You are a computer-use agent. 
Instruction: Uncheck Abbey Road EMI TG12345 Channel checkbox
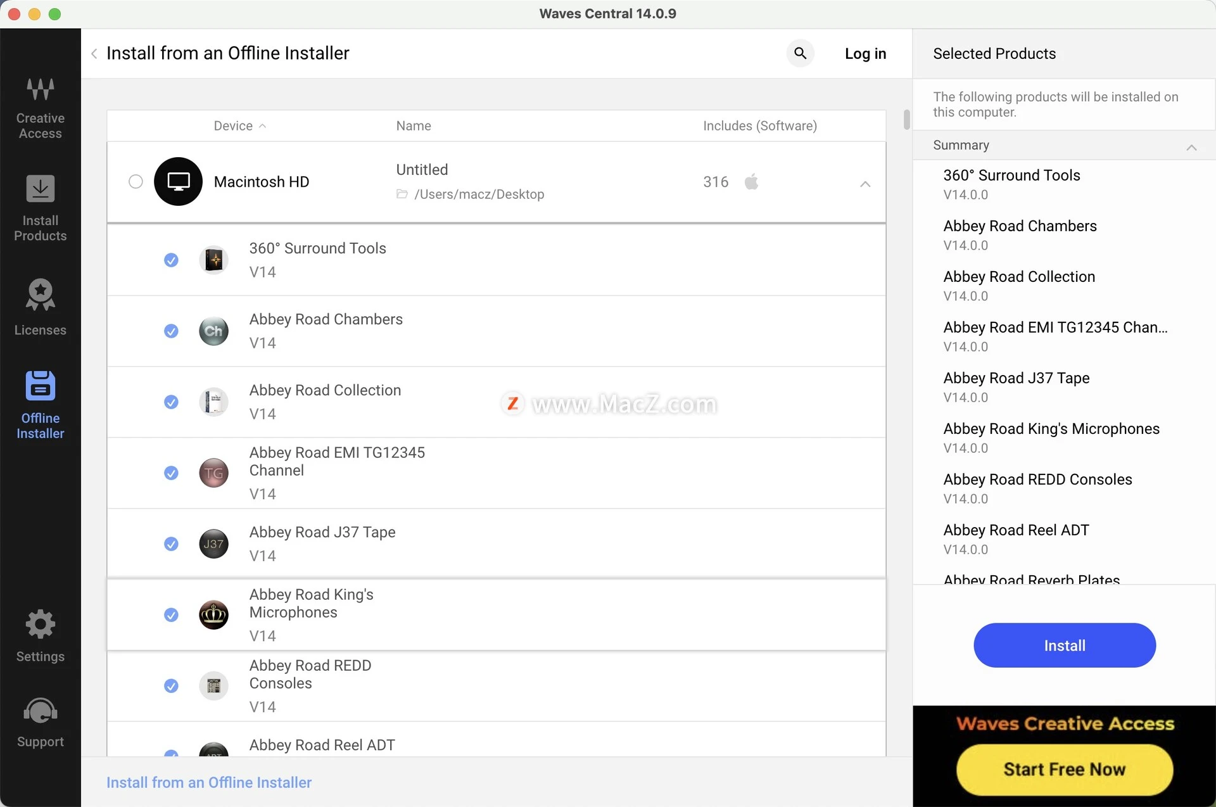[x=171, y=473]
